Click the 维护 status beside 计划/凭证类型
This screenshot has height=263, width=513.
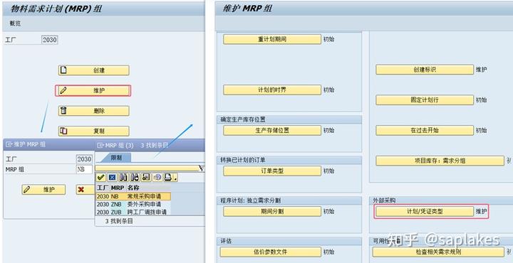tap(481, 211)
